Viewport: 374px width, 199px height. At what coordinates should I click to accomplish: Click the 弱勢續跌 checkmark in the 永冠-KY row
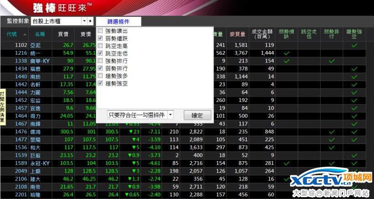[x=286, y=163]
